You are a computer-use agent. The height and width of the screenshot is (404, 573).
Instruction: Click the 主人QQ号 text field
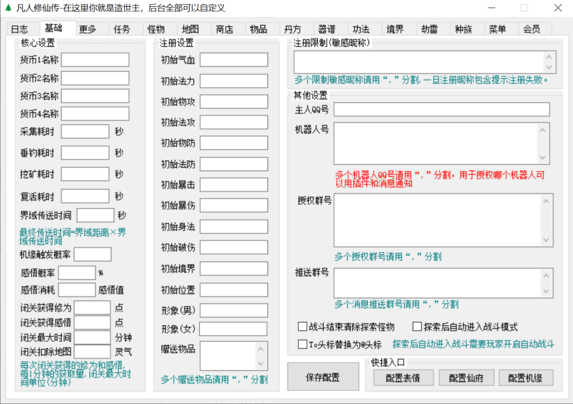pyautogui.click(x=442, y=110)
